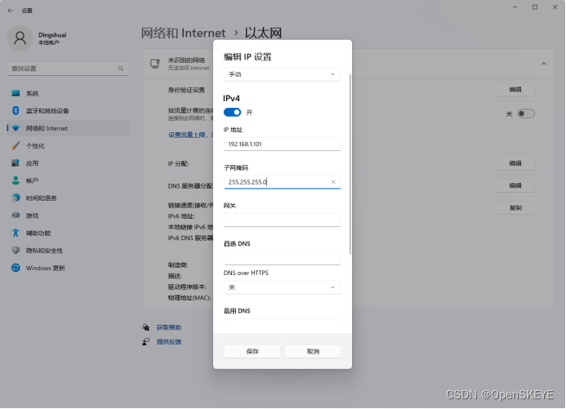Open the DNS over HTTPS dropdown

(283, 287)
